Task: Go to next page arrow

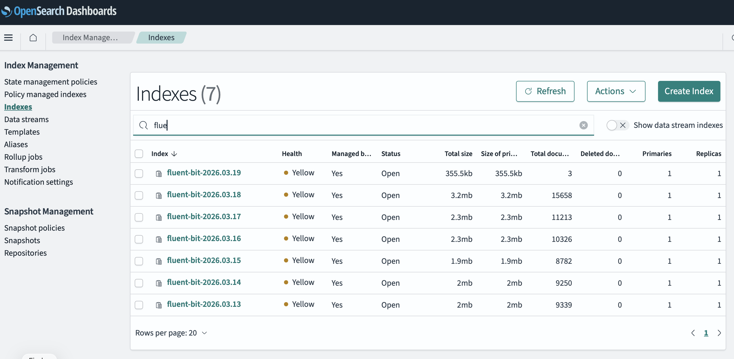Action: 719,333
